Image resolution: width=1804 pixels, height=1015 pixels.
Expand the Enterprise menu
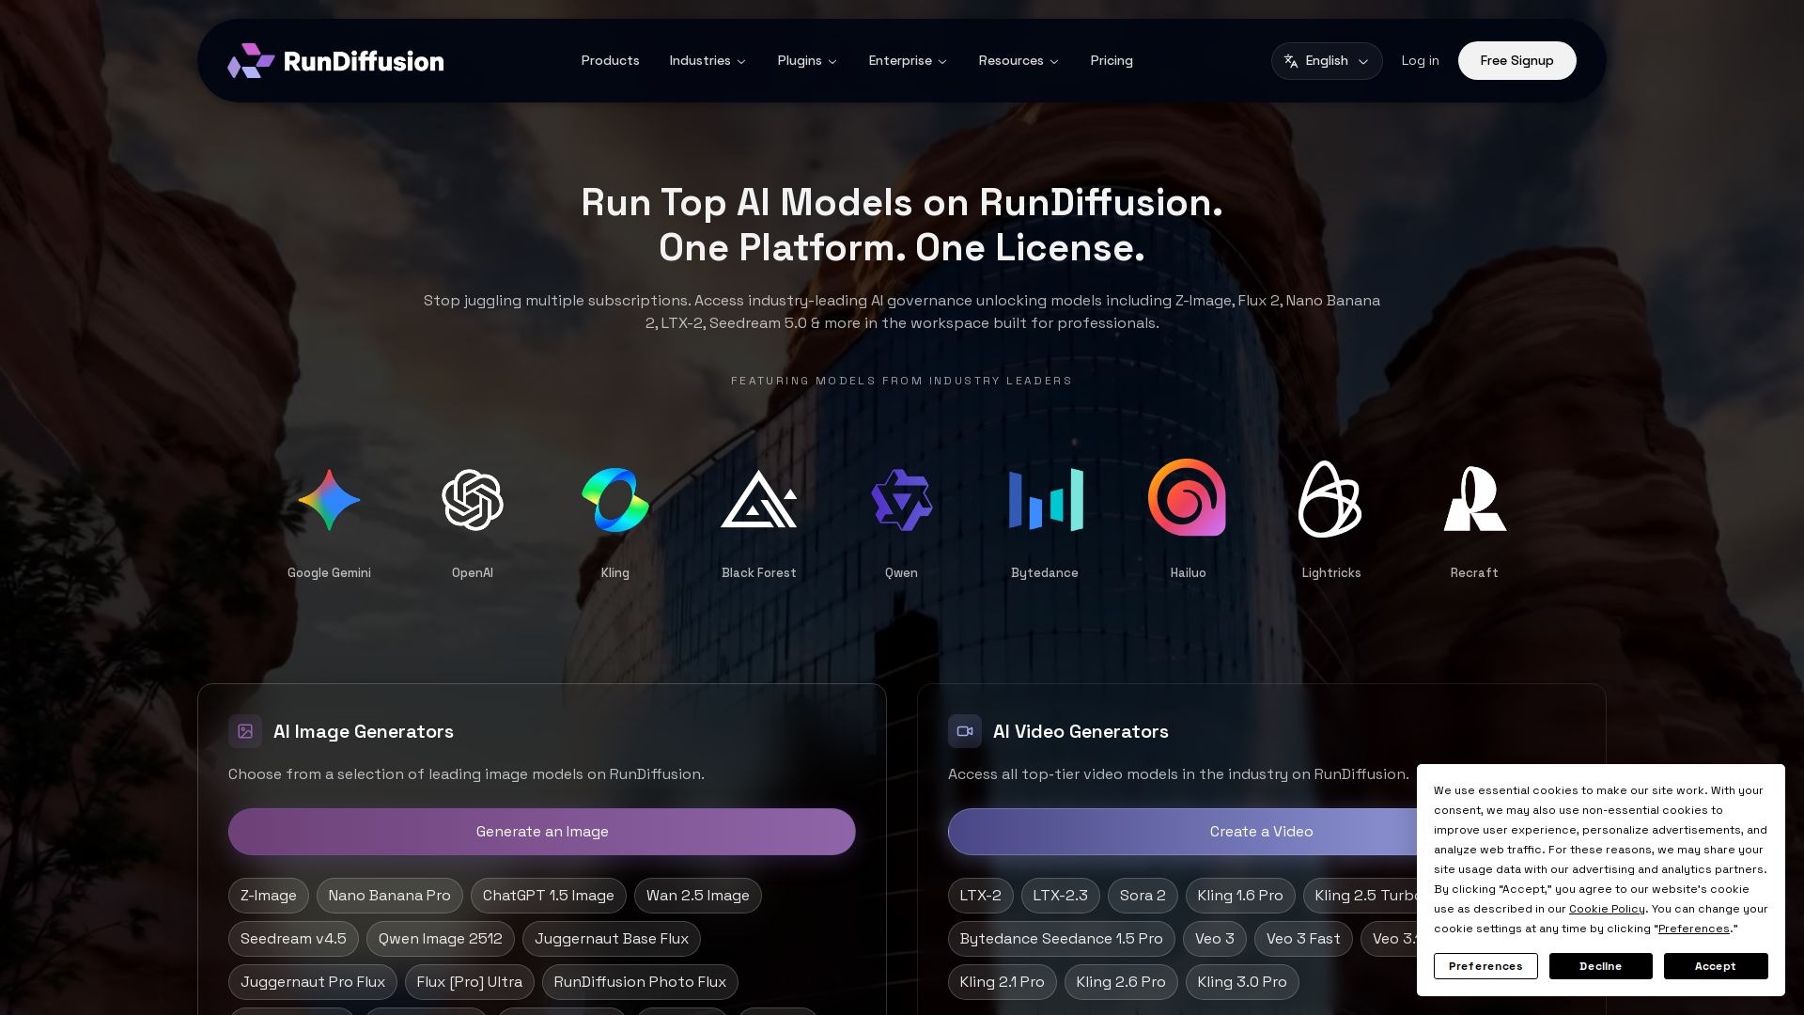908,61
